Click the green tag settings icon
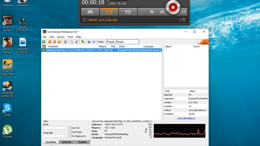Image resolution: width=260 pixels, height=146 pixels. click(x=82, y=42)
